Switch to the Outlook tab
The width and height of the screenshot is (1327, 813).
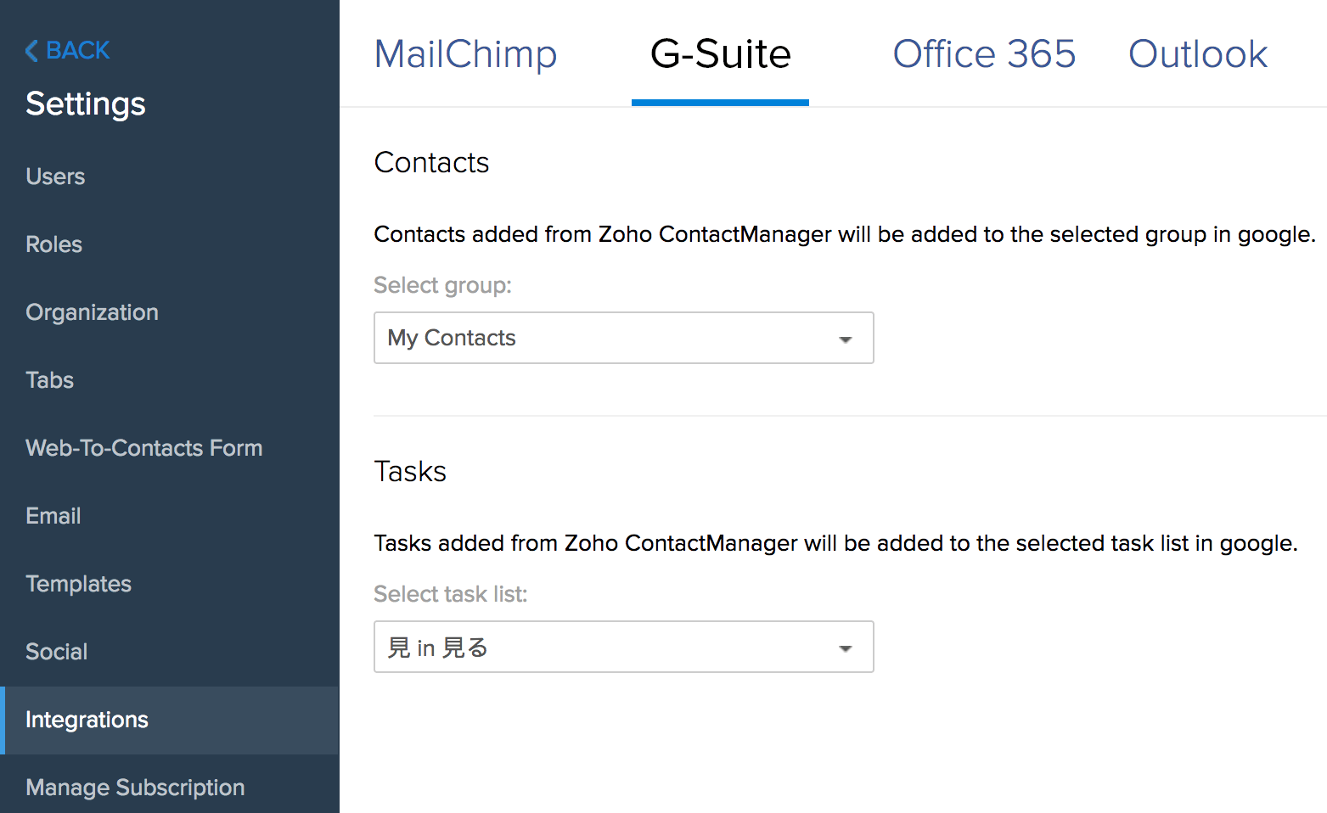click(1197, 54)
